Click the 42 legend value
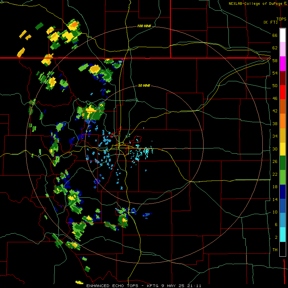This screenshot has height=288, width=288. click(x=275, y=111)
